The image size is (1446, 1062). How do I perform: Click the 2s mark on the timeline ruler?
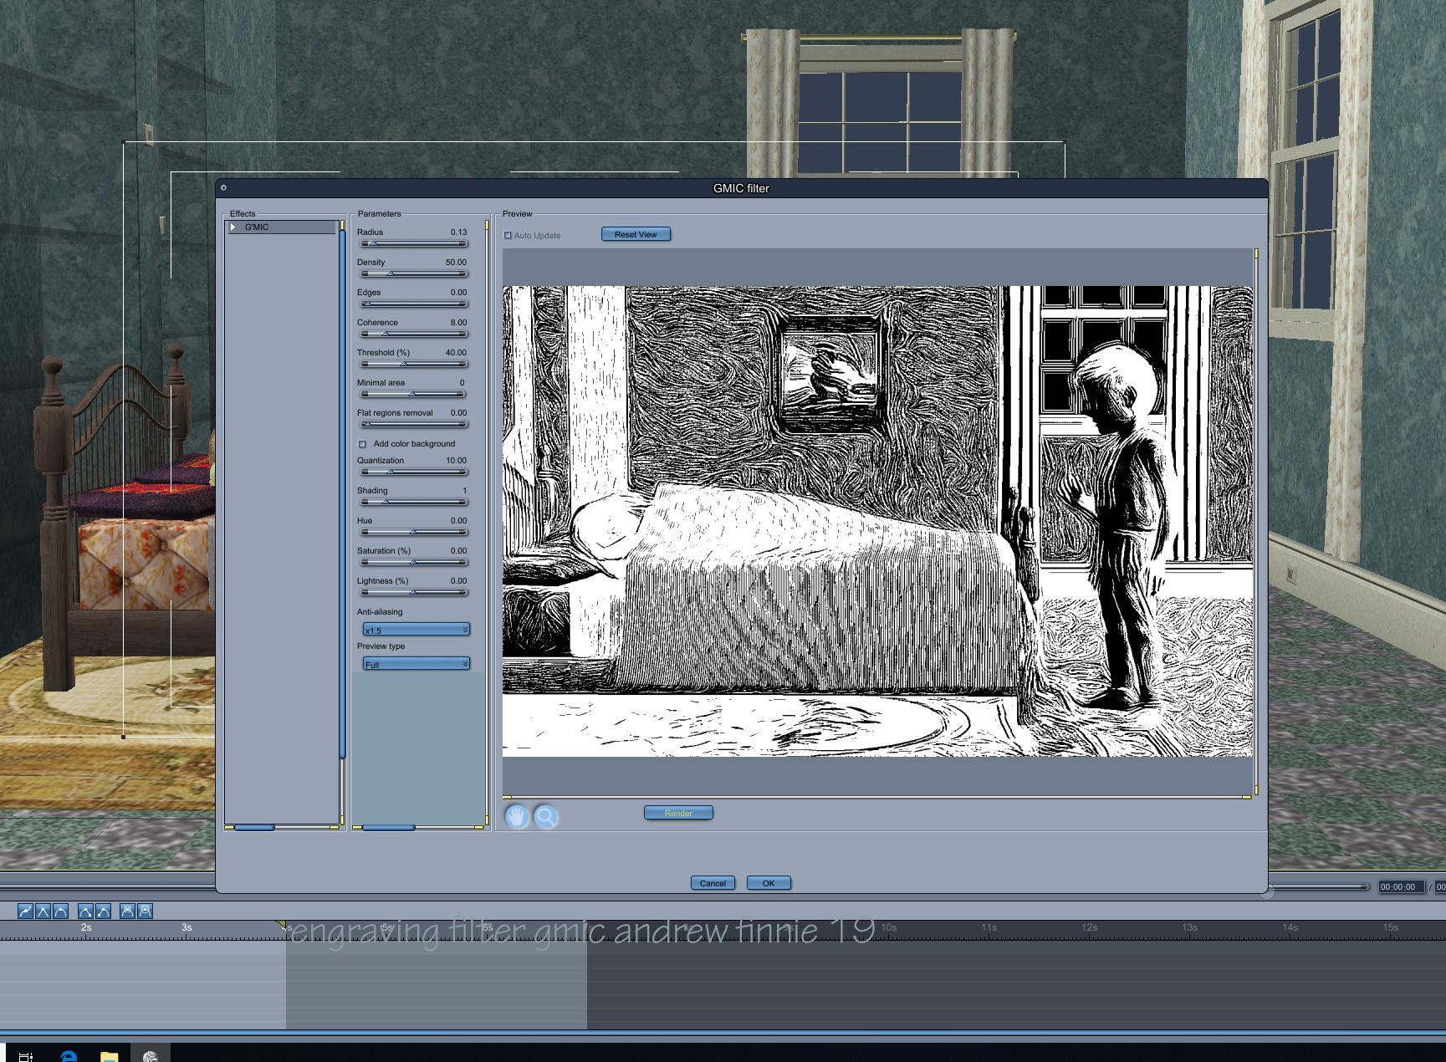86,927
